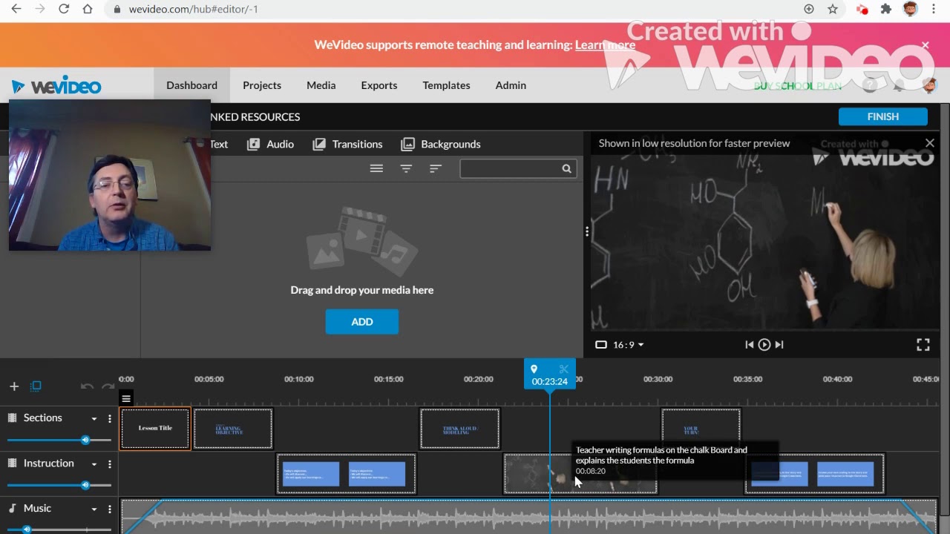Click the blue overlapping-squares icon beside the plus

[x=36, y=386]
